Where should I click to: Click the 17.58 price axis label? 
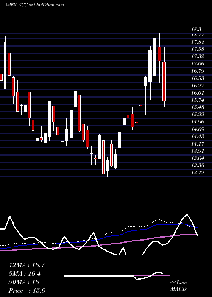point(198,49)
